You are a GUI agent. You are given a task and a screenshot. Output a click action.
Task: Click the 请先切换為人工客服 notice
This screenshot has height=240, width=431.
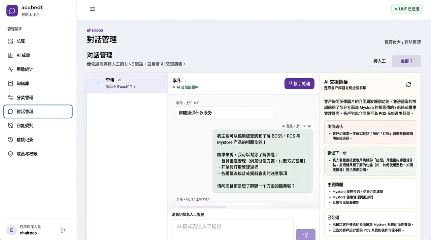[188, 214]
